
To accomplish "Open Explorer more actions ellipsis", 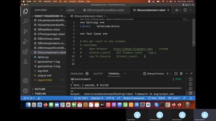I will coord(61,10).
